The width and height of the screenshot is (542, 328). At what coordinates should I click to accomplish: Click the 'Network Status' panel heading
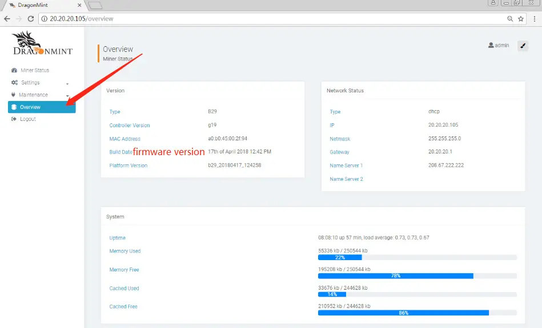point(345,91)
